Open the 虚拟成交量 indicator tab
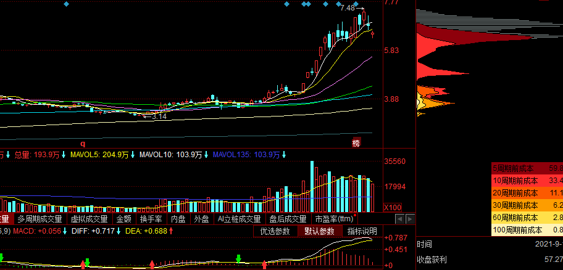 (89, 219)
